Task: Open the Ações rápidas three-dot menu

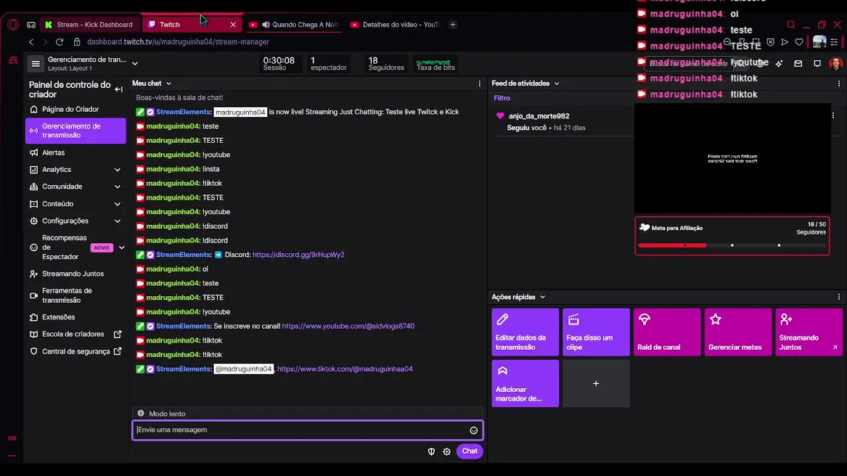Action: 839,297
